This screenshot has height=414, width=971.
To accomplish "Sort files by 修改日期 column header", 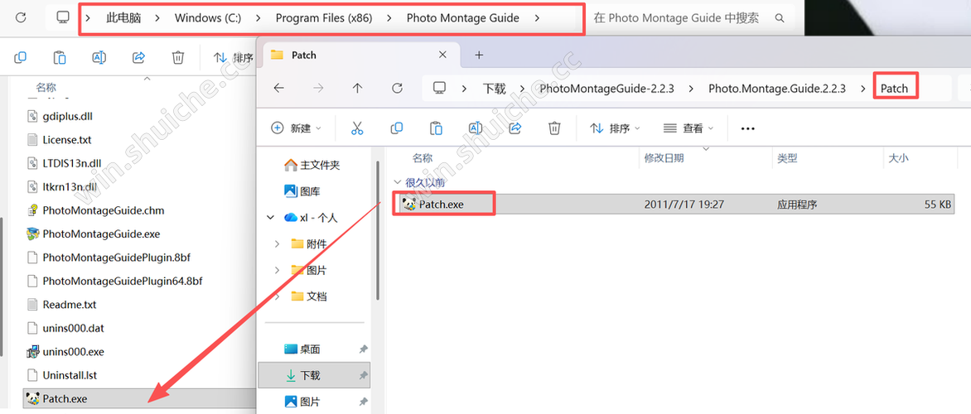I will 663,157.
